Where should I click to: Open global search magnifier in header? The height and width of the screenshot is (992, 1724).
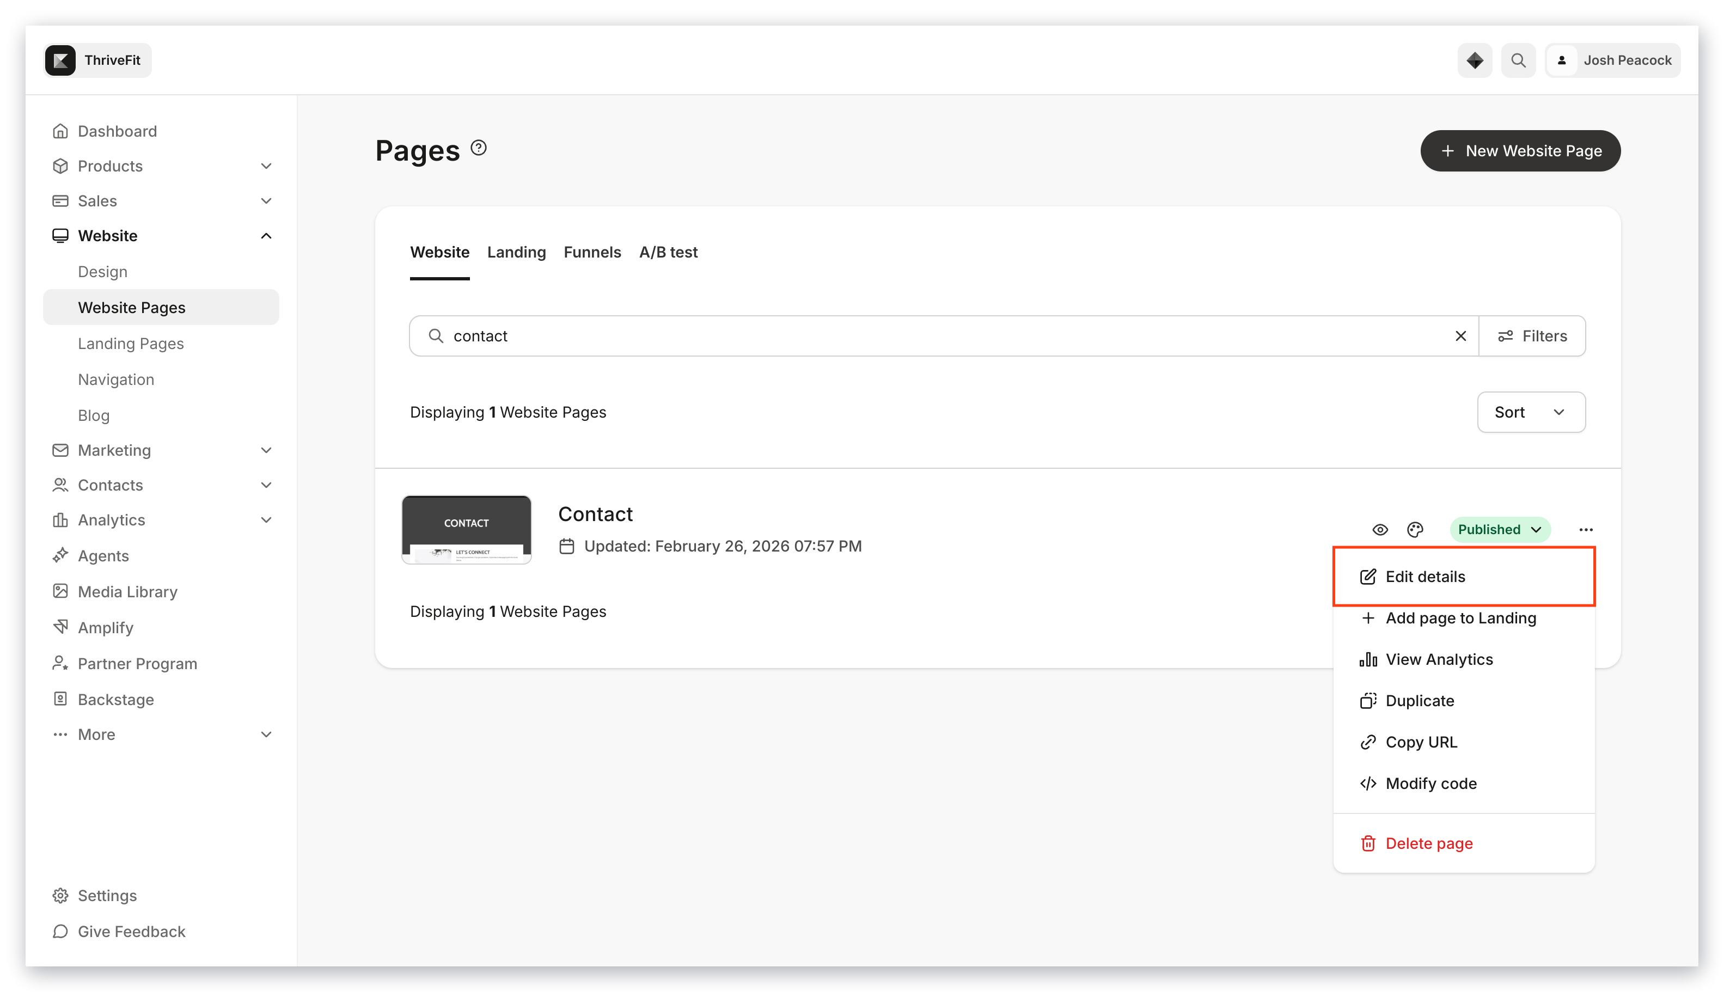[x=1518, y=60]
